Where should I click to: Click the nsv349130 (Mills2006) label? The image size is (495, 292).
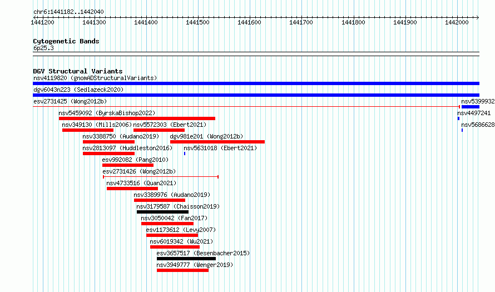[97, 125]
